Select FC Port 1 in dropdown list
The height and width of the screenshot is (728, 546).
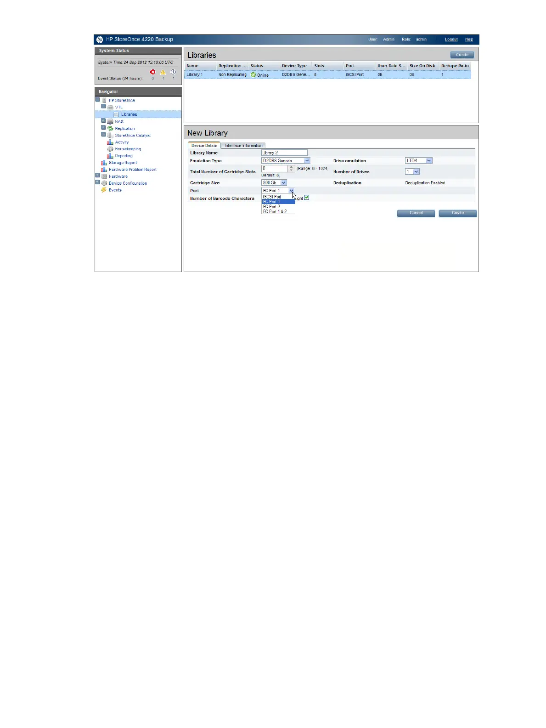coord(278,202)
